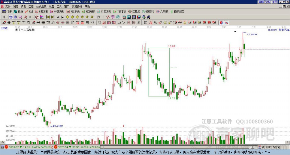This screenshot has width=290, height=155.
Task: Open the P数字表 tool
Action: [x=73, y=11]
